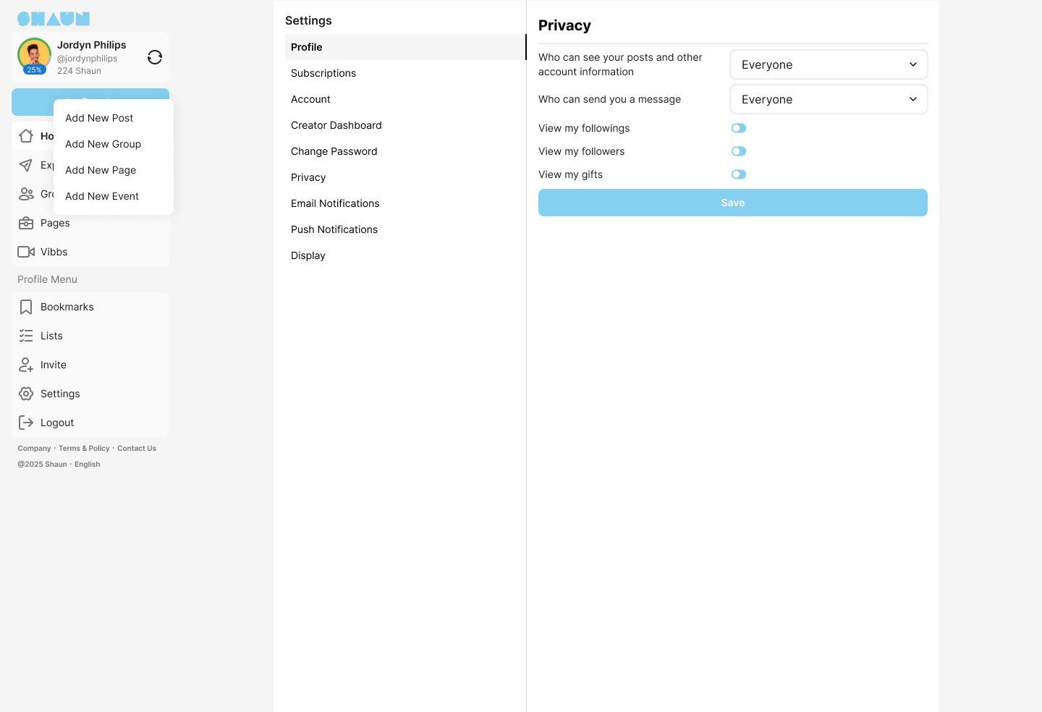Open the Terms & Policy footer link
The width and height of the screenshot is (1042, 712).
point(84,449)
